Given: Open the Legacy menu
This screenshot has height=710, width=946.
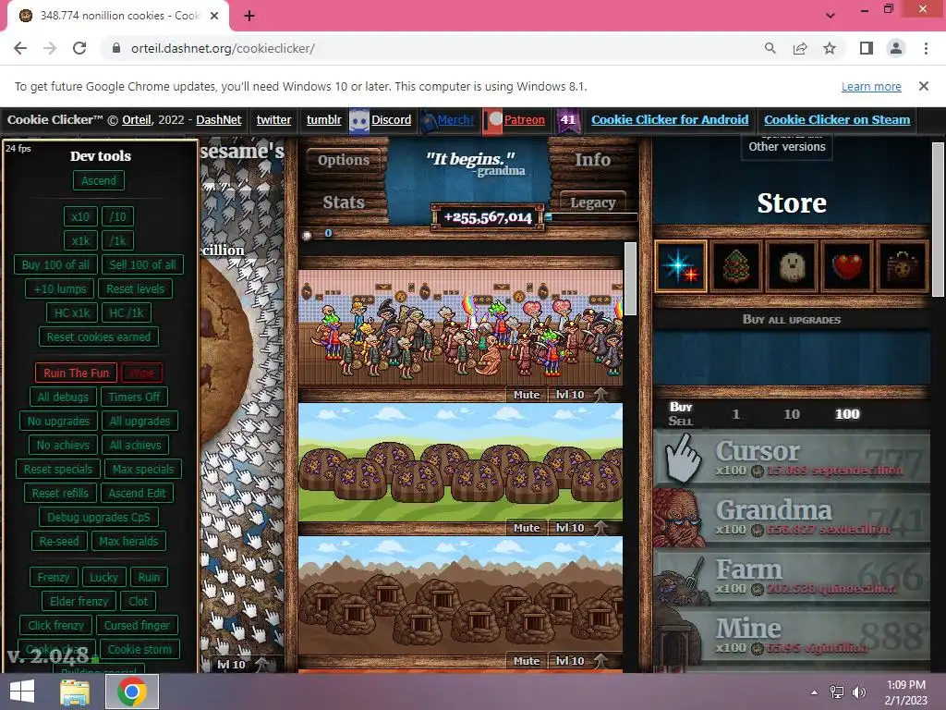Looking at the screenshot, I should pyautogui.click(x=592, y=202).
